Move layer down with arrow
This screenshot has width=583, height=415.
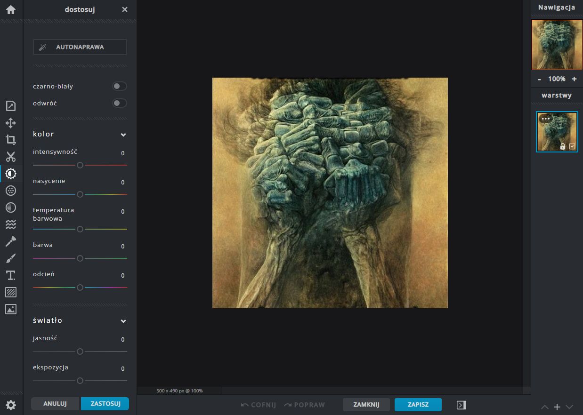(x=569, y=407)
